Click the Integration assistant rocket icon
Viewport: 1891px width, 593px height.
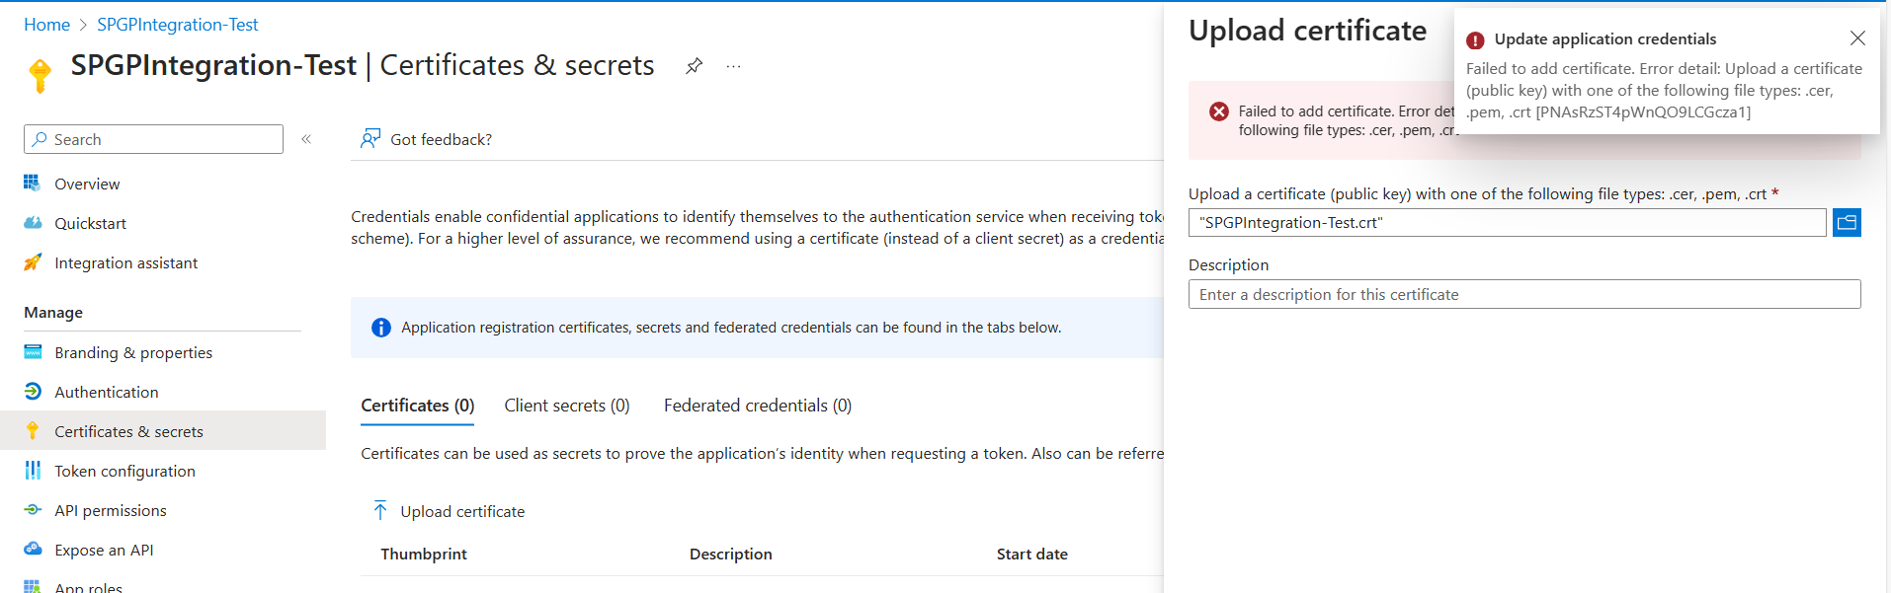click(x=33, y=261)
